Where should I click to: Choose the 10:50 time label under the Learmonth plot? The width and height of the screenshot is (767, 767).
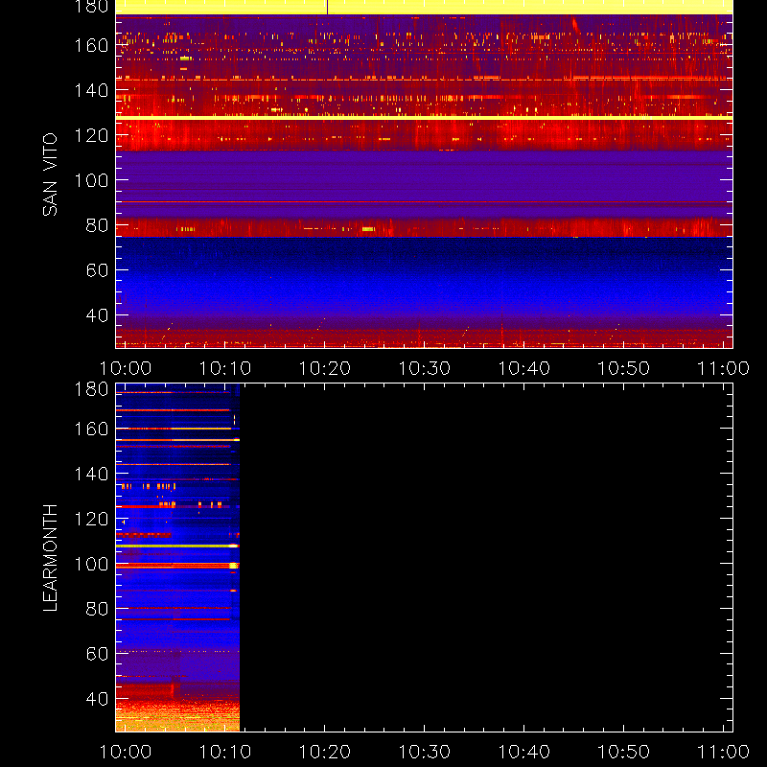(x=624, y=752)
